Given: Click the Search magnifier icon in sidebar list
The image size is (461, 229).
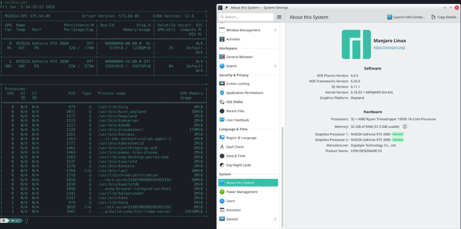Looking at the screenshot, I should (x=222, y=66).
